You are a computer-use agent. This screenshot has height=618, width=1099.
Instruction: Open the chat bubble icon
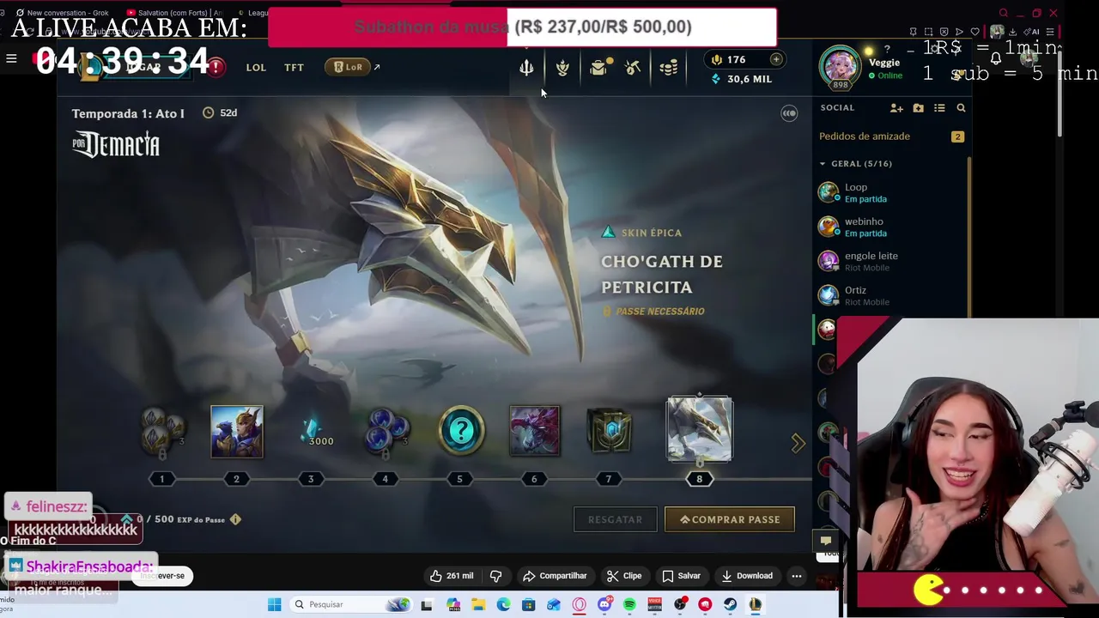point(826,541)
